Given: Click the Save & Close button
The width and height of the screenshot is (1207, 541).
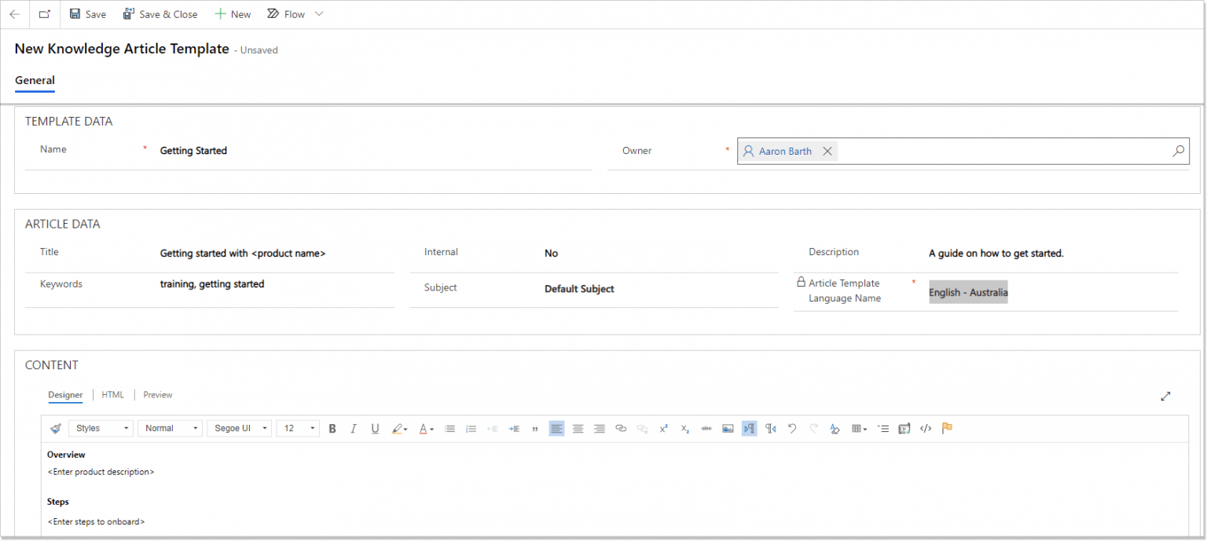Looking at the screenshot, I should point(160,14).
